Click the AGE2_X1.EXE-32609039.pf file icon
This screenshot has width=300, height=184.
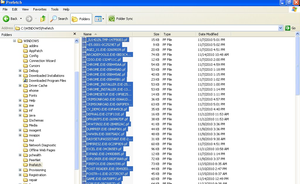[83, 50]
